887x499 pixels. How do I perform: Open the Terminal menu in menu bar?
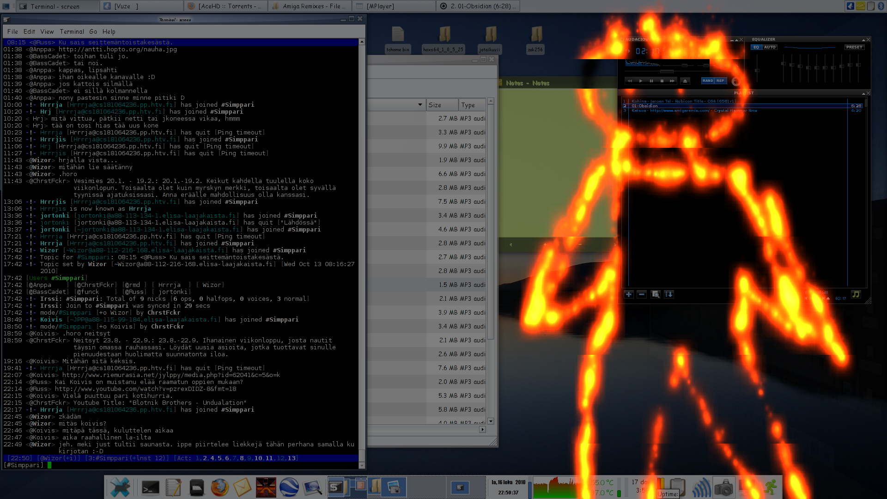[x=72, y=31]
